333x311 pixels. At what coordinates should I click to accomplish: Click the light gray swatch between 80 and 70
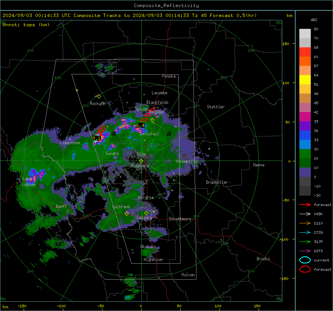[x=305, y=34]
